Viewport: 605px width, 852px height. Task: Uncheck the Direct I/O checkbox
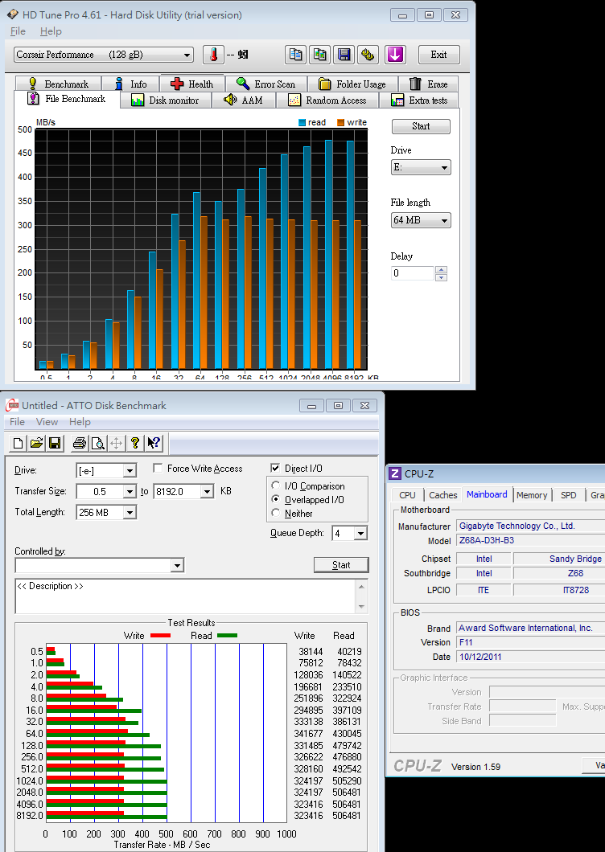point(275,469)
